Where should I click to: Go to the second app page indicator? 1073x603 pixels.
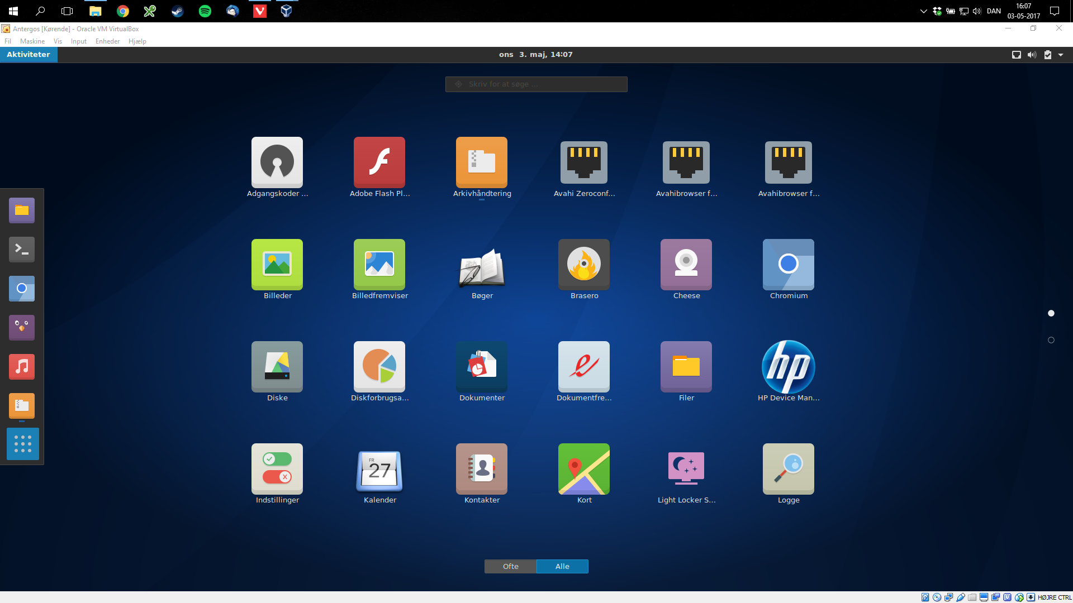click(1051, 340)
